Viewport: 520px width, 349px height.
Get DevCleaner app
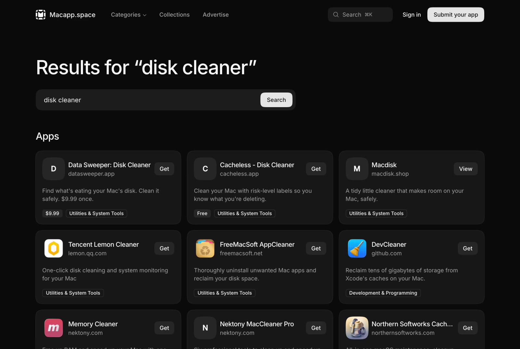tap(468, 248)
